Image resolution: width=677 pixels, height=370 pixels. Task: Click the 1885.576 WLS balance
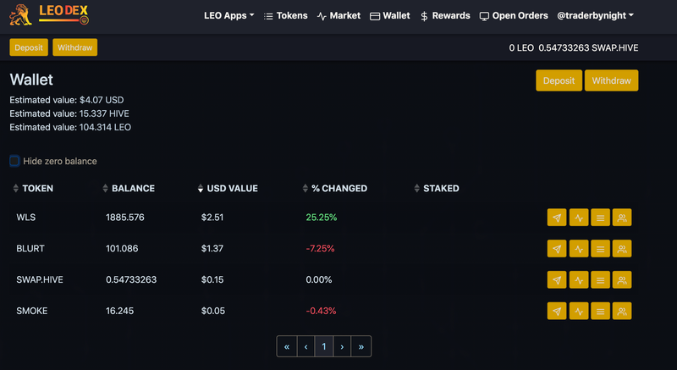pos(124,217)
